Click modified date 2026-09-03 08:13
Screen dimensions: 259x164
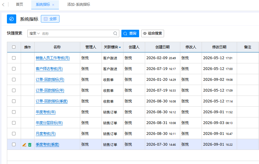pyautogui.click(x=218, y=123)
